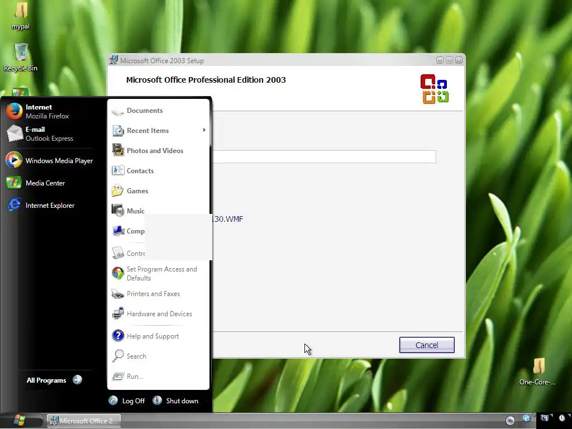Image resolution: width=572 pixels, height=429 pixels.
Task: Click the Shut down button
Action: coord(176,401)
